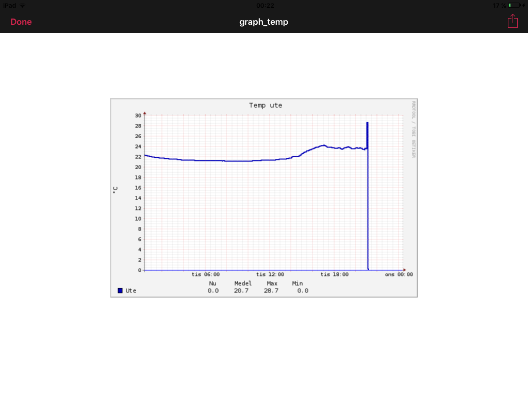
Task: Click the 'tis 06:00' time label
Action: pos(206,274)
